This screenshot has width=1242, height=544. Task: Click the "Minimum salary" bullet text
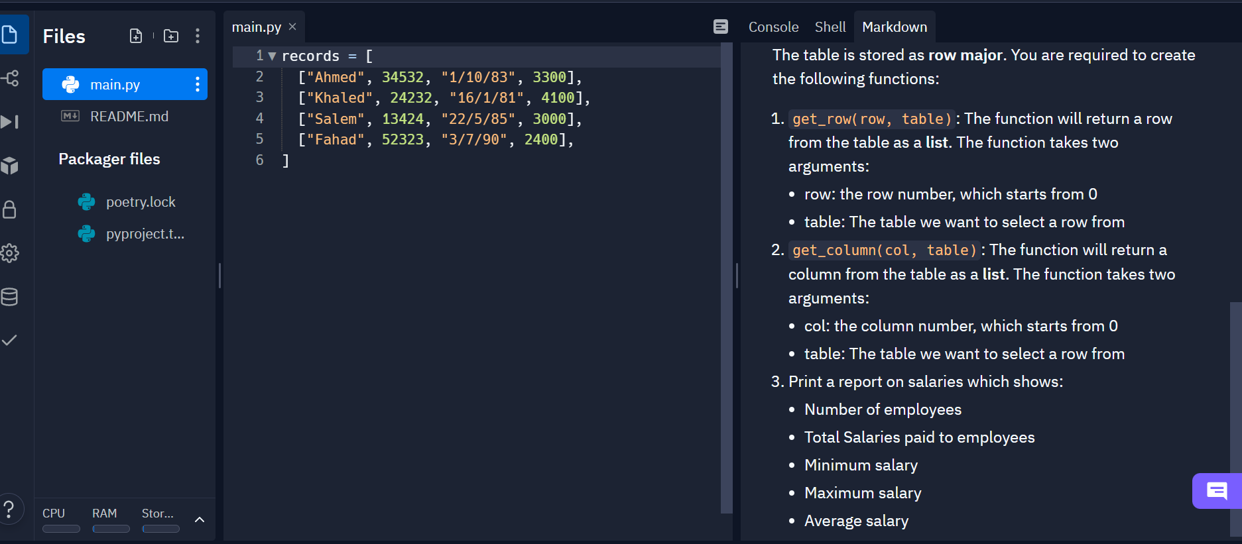pos(861,465)
